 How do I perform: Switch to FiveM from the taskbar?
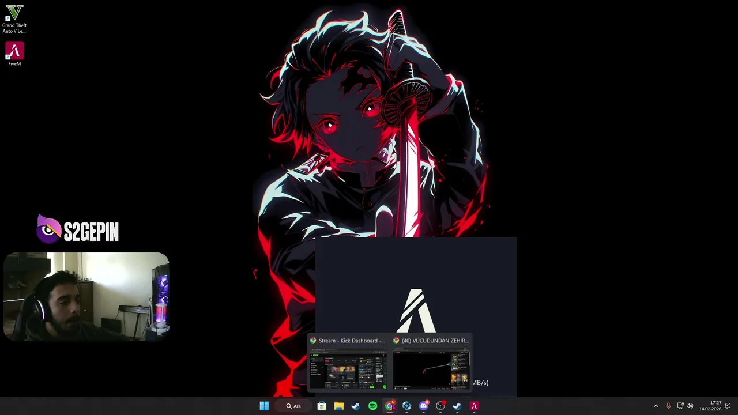click(475, 406)
